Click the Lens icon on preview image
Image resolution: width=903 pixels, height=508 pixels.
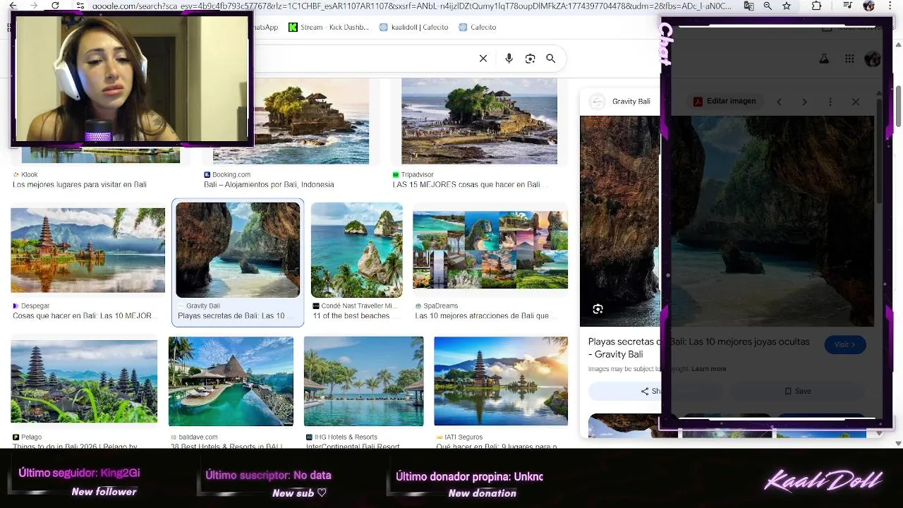pyautogui.click(x=598, y=309)
